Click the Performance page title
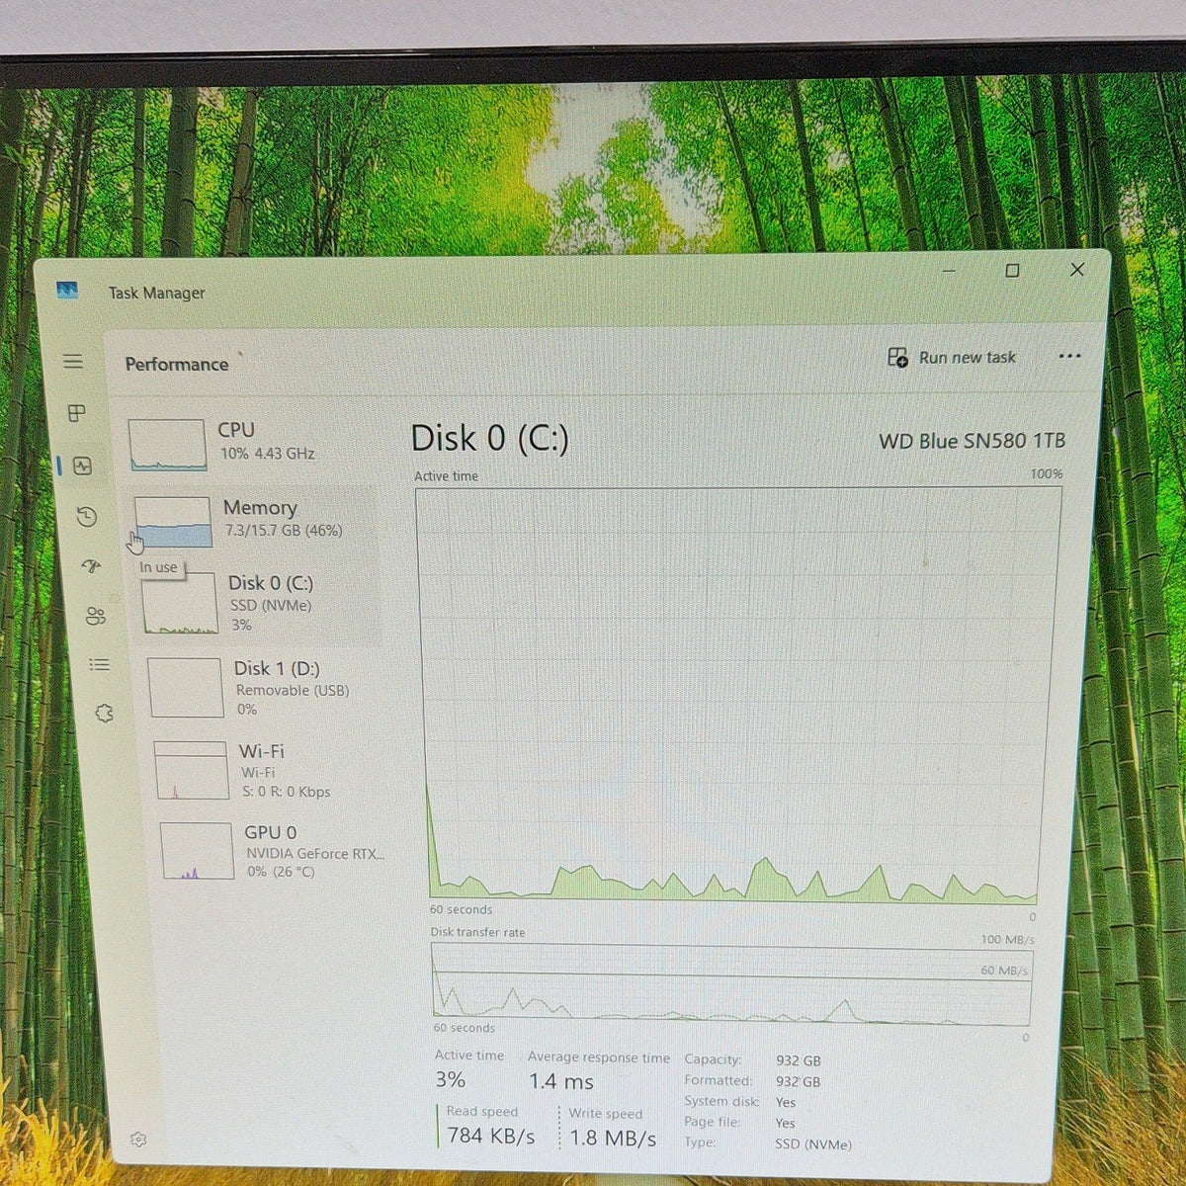1186x1186 pixels. tap(177, 364)
